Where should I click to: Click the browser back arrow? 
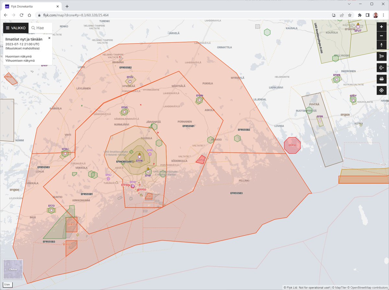click(x=6, y=15)
